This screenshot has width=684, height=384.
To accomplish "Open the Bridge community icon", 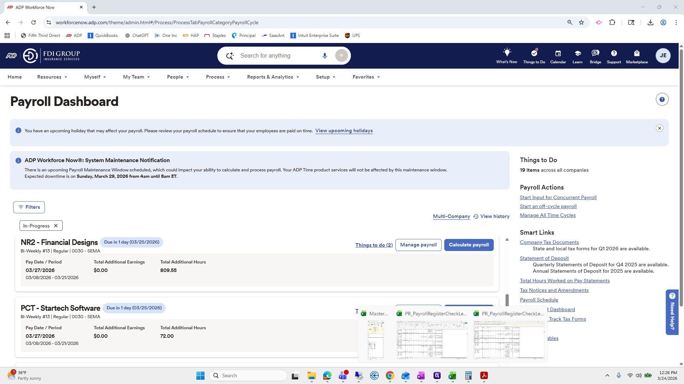I will [595, 53].
